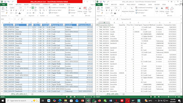Toggle Italic in the right window
The image size is (183, 103).
[x=109, y=10]
